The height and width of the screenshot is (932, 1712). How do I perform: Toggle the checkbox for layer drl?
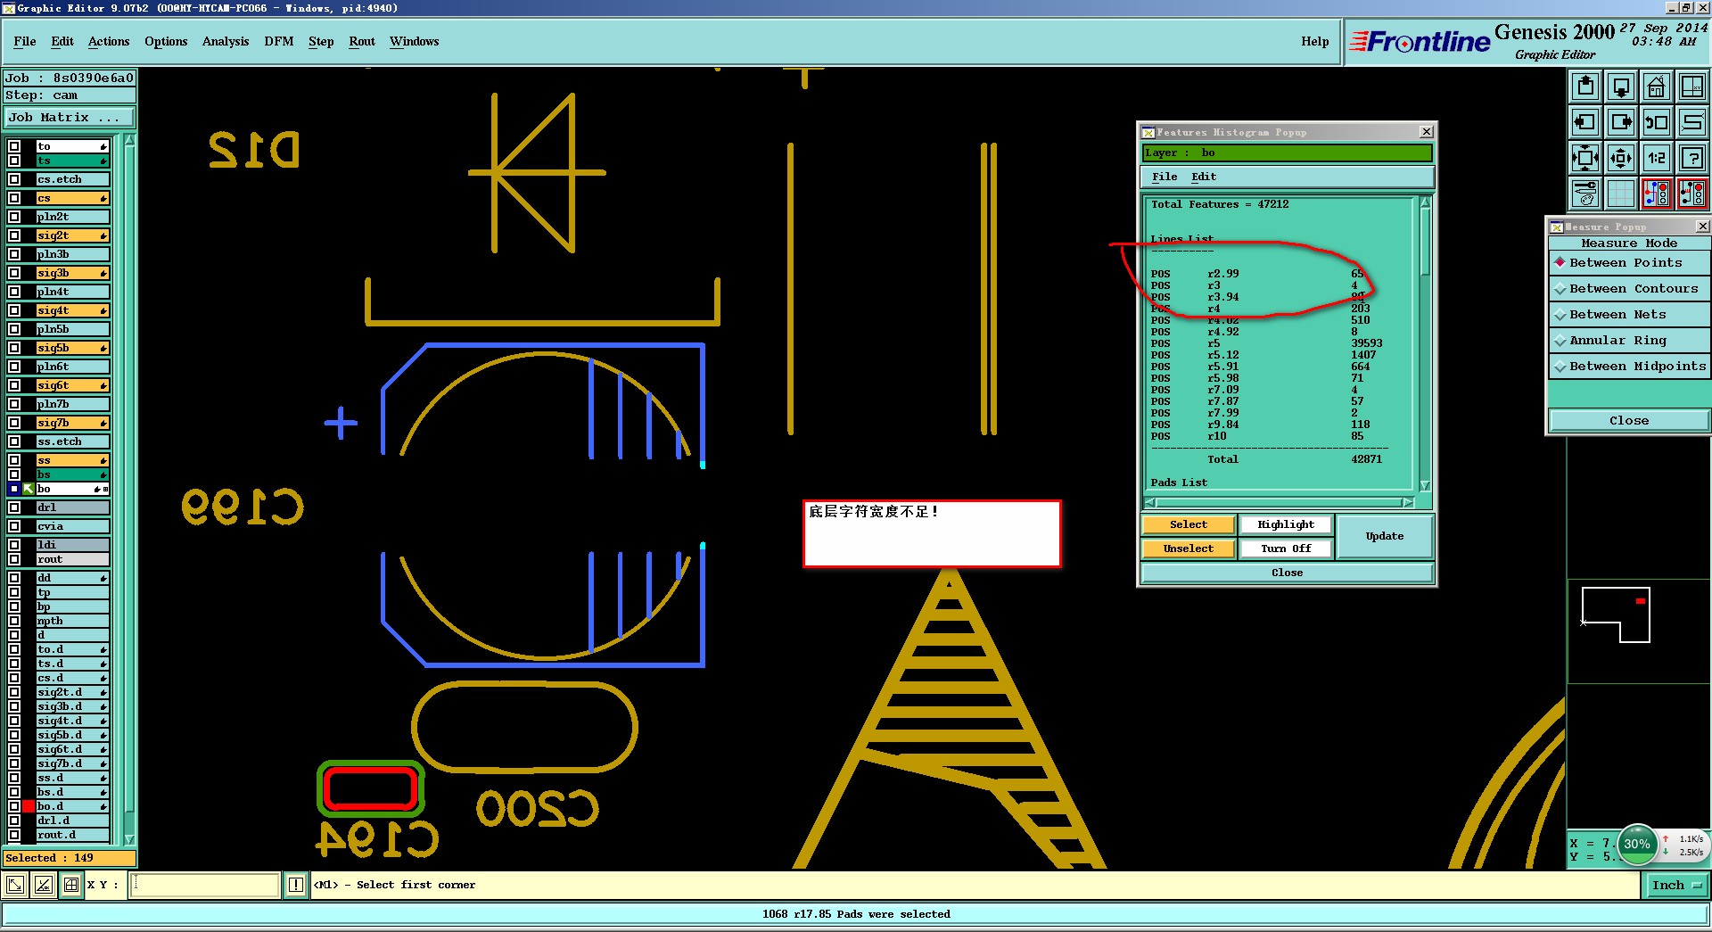(14, 507)
